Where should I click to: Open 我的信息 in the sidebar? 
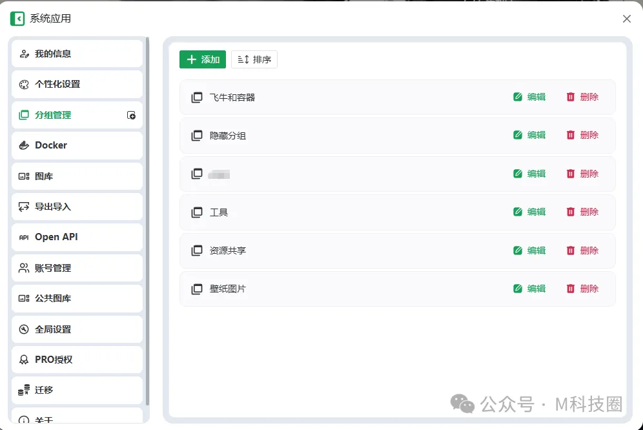77,54
